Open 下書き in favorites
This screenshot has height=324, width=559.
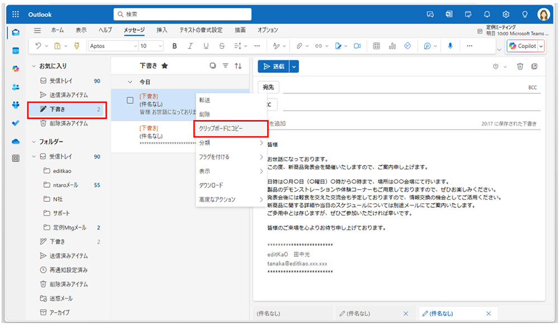[67, 109]
